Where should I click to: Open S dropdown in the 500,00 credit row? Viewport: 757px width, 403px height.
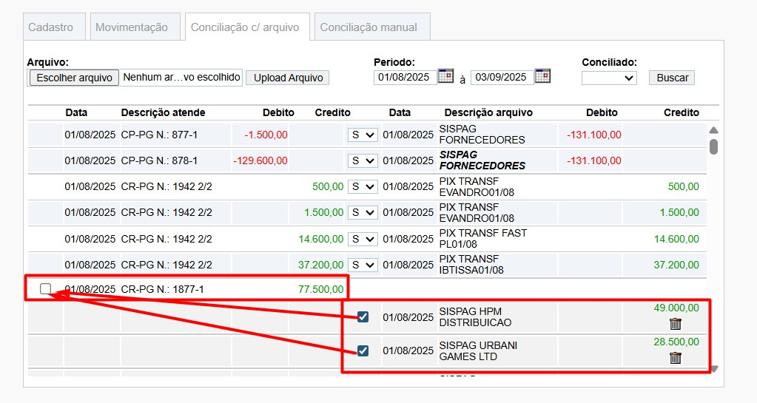[363, 187]
